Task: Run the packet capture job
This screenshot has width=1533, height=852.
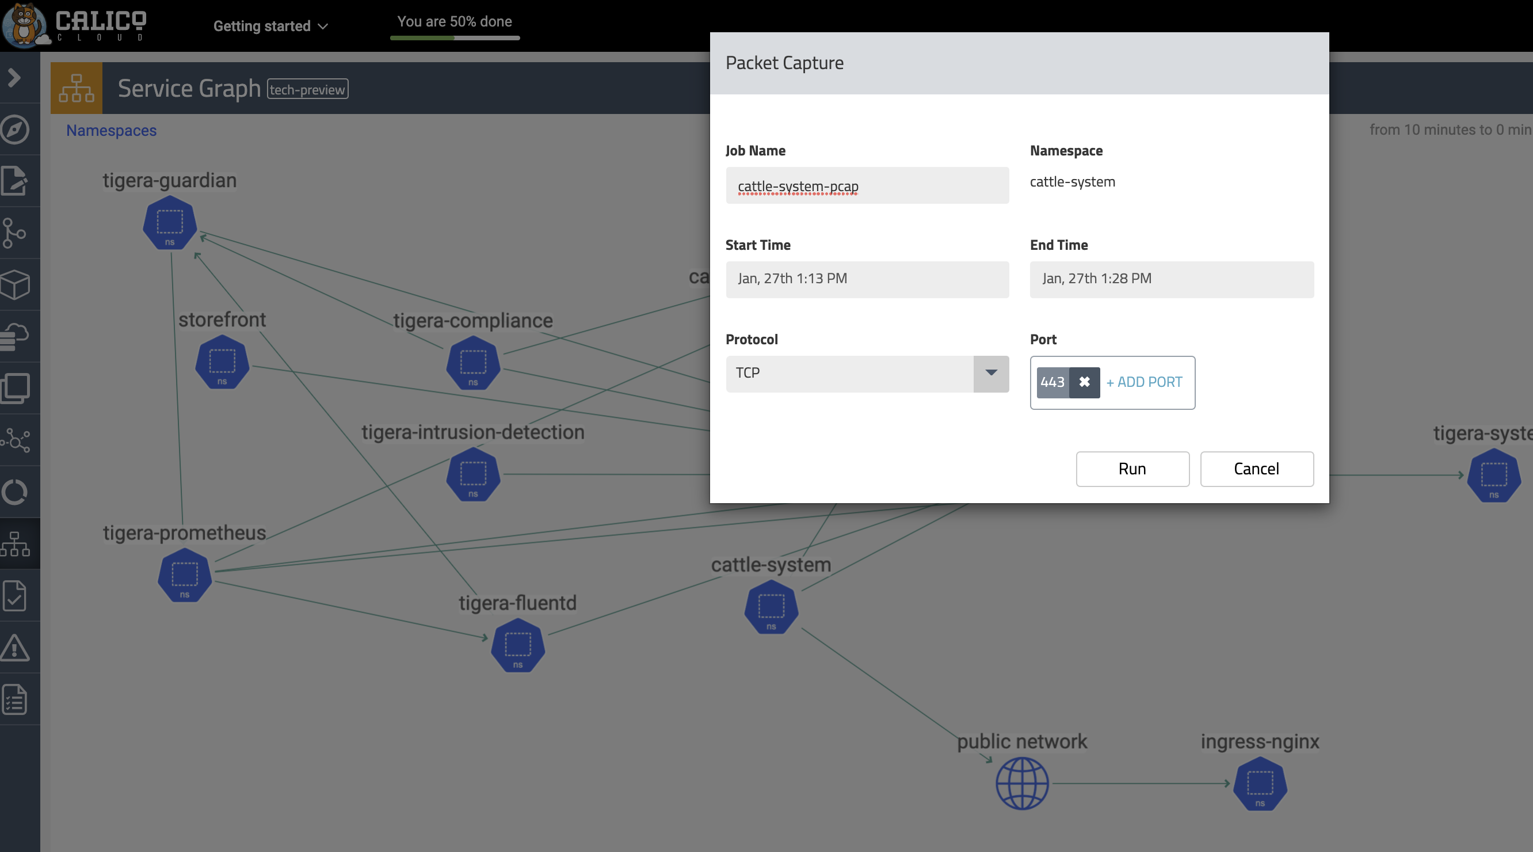Action: click(x=1132, y=469)
